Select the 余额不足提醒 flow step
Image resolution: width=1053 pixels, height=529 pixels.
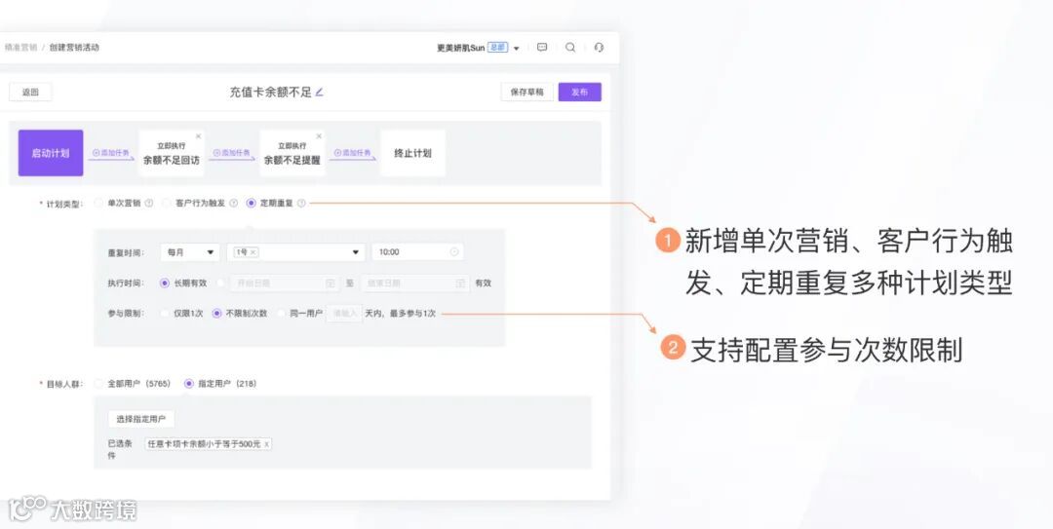click(x=292, y=154)
